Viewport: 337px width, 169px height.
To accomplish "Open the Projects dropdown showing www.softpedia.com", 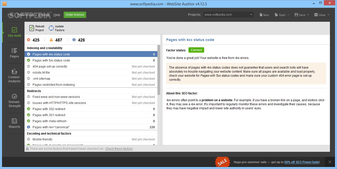I will coord(228,15).
